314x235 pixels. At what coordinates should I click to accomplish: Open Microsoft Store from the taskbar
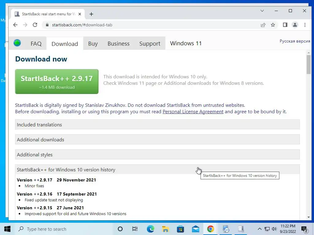[x=180, y=229]
